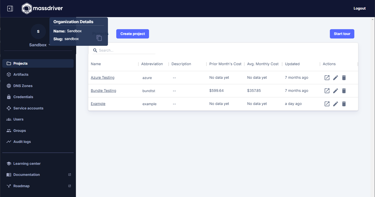
Task: Copy the organization slug to clipboard
Action: 99,38
